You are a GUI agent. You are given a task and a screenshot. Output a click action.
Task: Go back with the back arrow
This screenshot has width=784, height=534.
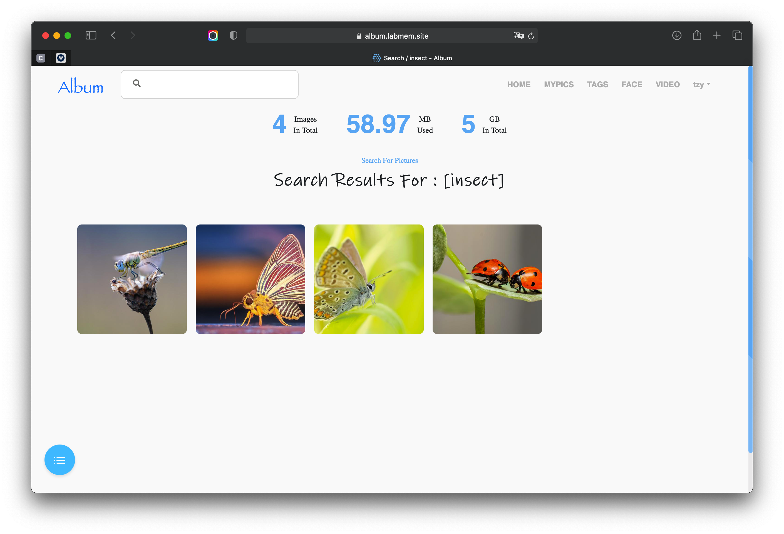click(x=113, y=35)
